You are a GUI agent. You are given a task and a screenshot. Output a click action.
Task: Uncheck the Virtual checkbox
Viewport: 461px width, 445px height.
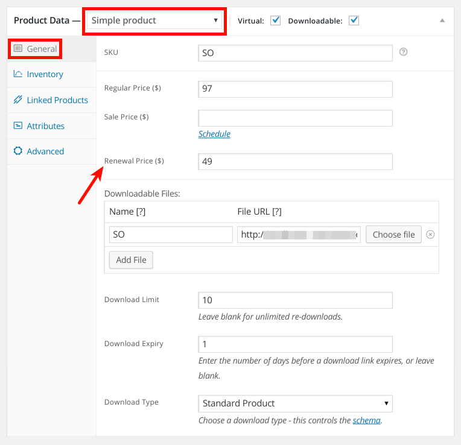pyautogui.click(x=276, y=21)
